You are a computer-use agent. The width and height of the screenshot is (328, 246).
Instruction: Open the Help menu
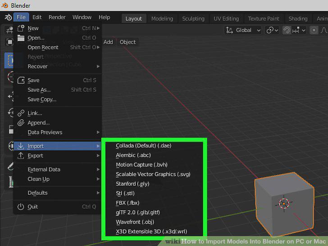(x=104, y=17)
